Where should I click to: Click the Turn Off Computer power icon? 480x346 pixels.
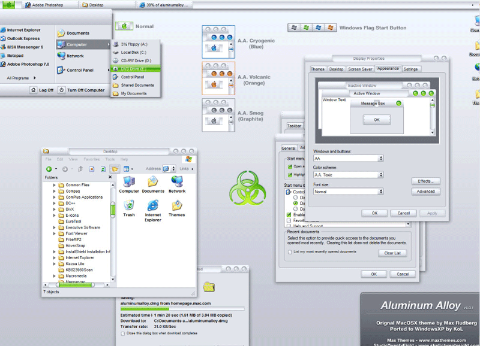coord(62,90)
